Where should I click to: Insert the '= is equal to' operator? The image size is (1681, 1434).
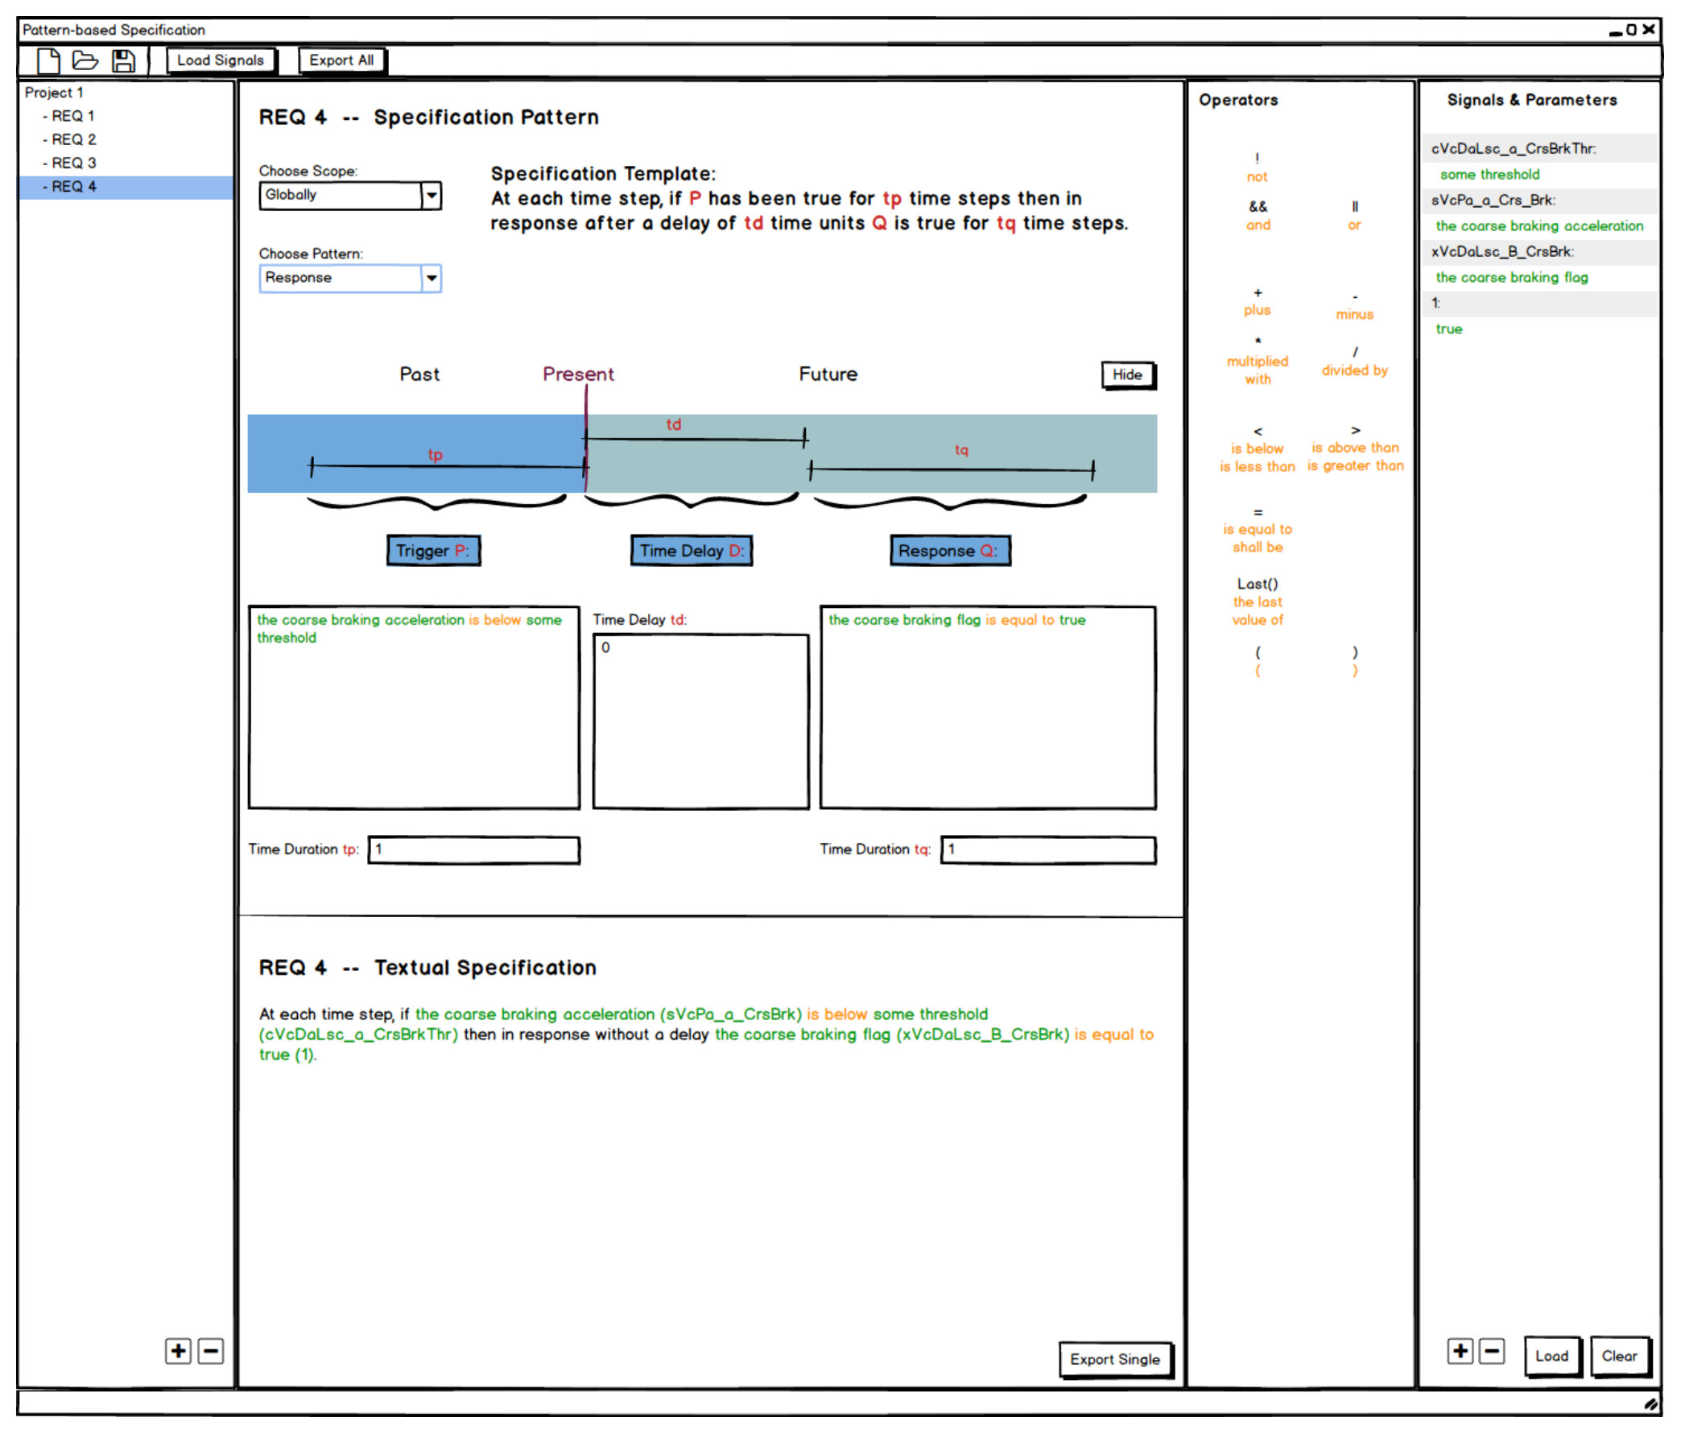pos(1258,530)
